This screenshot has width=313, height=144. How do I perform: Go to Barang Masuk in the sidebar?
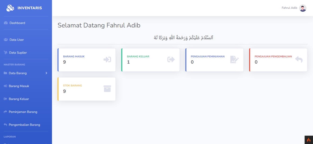click(x=19, y=86)
